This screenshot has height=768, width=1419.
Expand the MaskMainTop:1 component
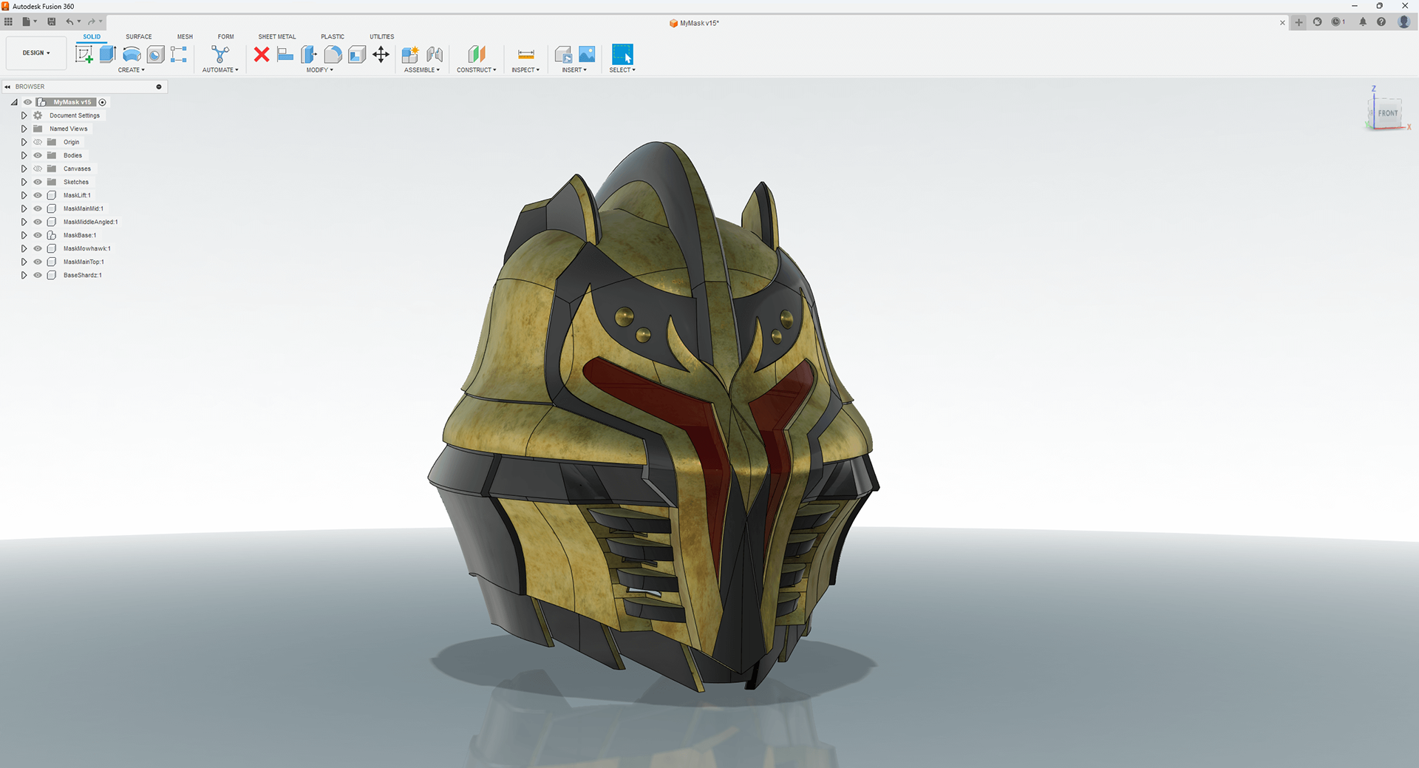pos(24,262)
